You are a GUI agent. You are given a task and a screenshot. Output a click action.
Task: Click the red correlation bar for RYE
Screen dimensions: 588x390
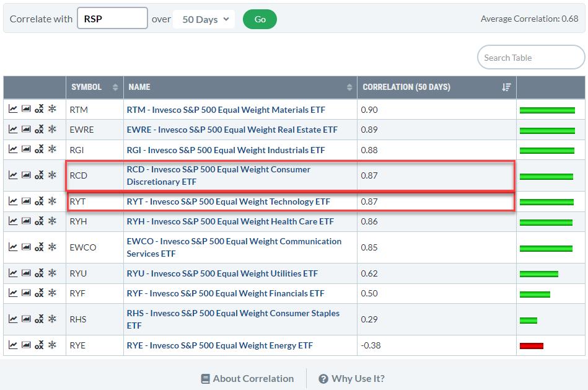tap(532, 346)
